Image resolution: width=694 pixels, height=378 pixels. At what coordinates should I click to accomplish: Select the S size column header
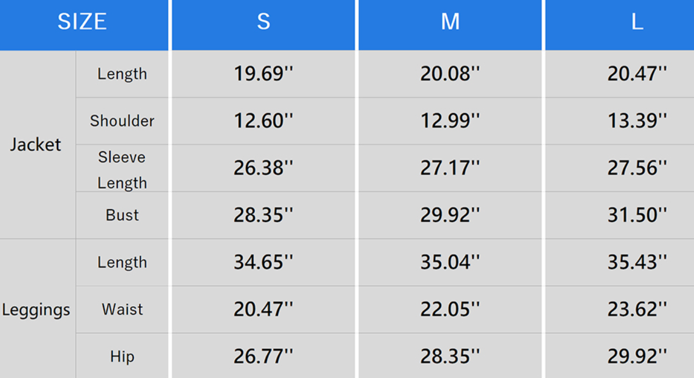point(264,22)
